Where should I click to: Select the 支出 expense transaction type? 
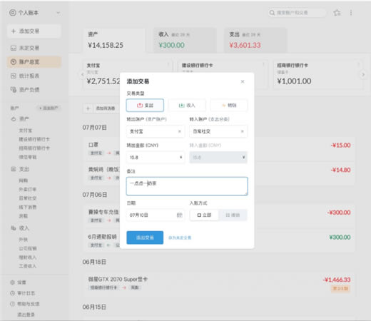(145, 105)
